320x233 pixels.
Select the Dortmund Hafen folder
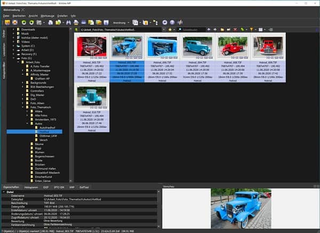point(45,168)
